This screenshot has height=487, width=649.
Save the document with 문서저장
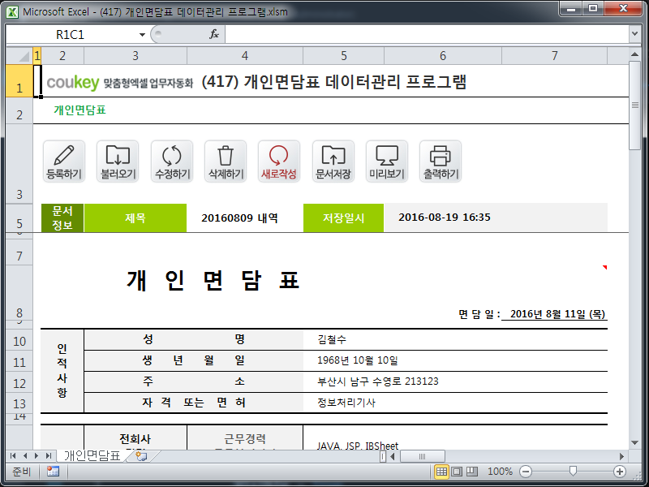tap(333, 162)
